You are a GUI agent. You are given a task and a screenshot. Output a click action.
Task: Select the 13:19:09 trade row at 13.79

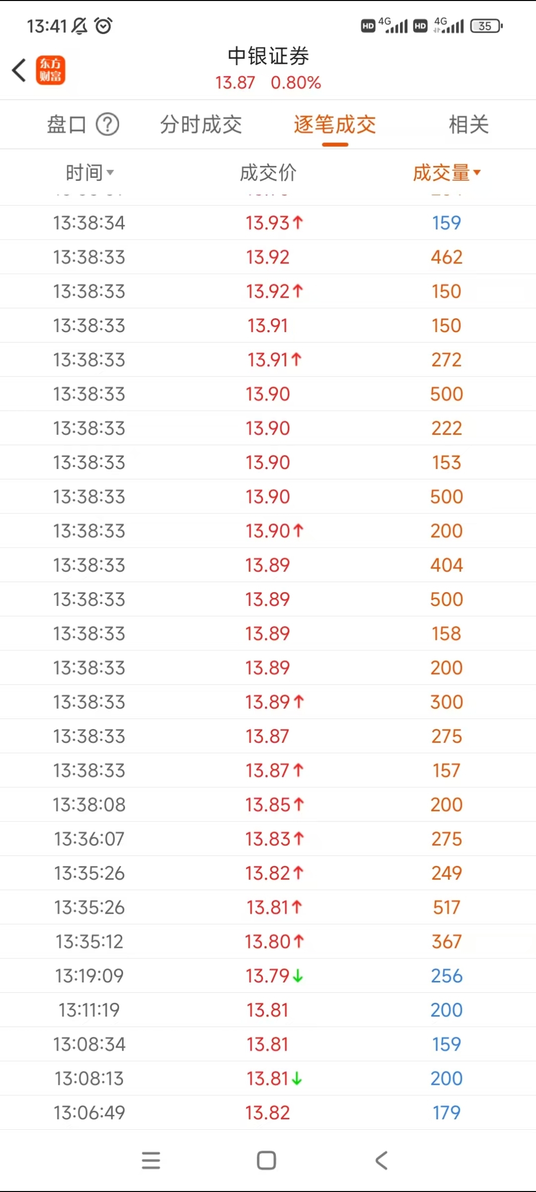point(268,976)
